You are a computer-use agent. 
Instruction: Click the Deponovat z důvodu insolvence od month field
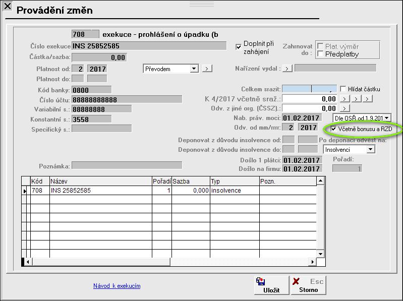click(x=289, y=140)
